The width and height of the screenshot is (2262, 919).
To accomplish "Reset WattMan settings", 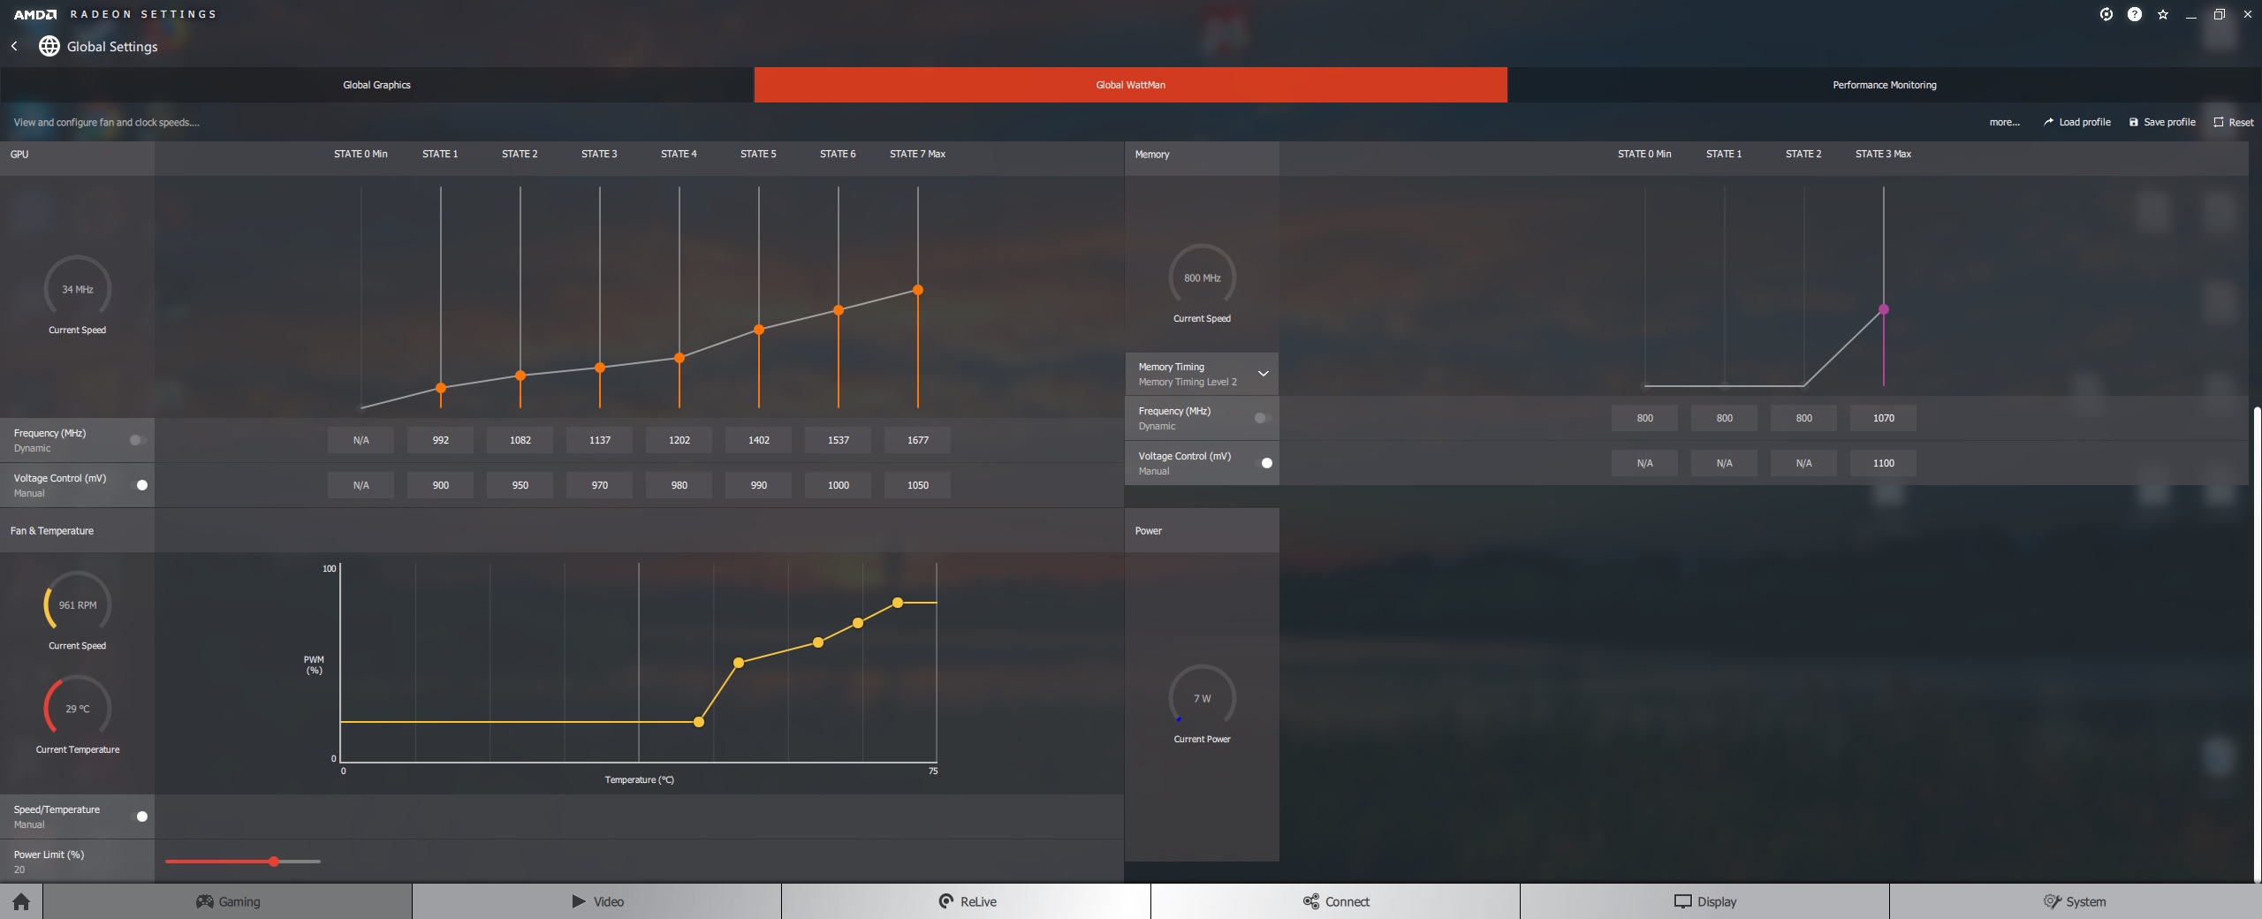I will (x=2233, y=122).
